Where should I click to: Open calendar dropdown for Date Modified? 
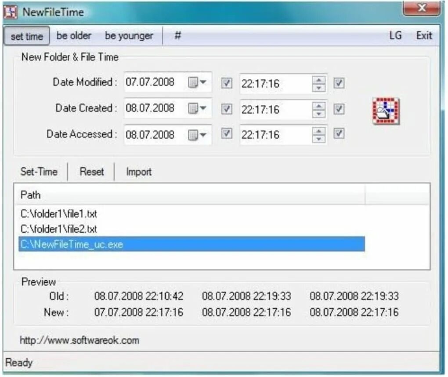(x=198, y=83)
